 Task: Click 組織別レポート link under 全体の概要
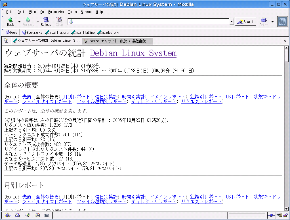[206, 97]
